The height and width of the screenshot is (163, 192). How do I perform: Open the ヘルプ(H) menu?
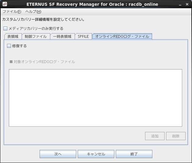click(33, 12)
